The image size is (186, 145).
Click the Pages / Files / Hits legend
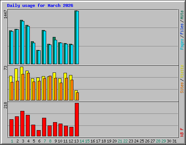click(x=182, y=30)
